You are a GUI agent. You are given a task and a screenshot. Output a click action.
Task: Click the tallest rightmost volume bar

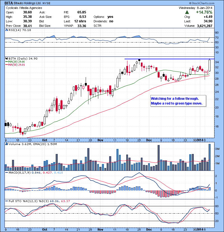click(x=209, y=157)
